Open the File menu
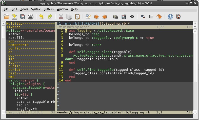Screen dimensions: 199x120 pos(6,9)
